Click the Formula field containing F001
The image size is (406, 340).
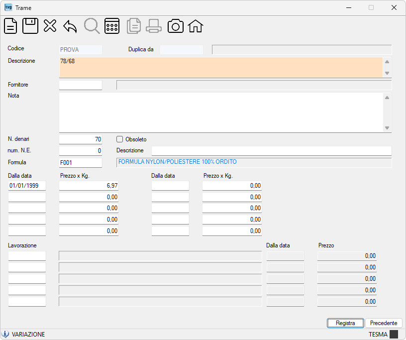[81, 163]
